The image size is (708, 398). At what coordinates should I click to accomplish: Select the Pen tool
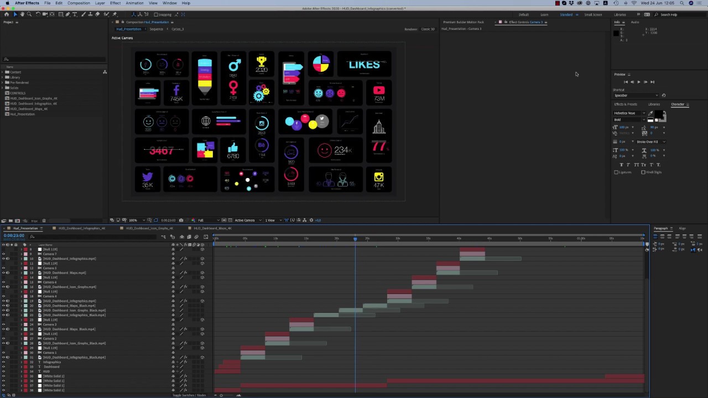(67, 14)
